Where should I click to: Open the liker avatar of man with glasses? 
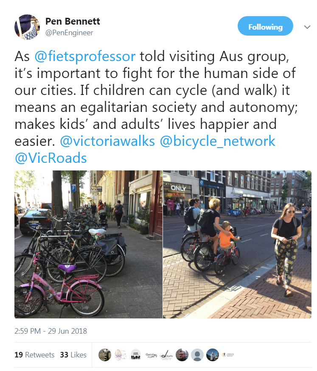click(x=182, y=354)
